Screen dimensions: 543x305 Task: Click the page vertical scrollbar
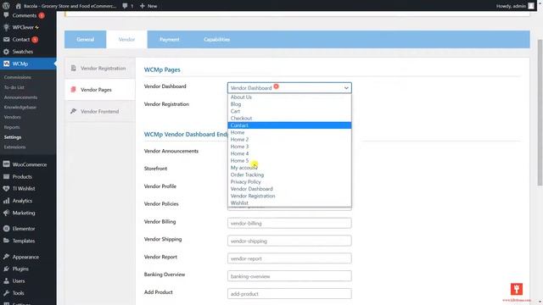click(x=540, y=113)
